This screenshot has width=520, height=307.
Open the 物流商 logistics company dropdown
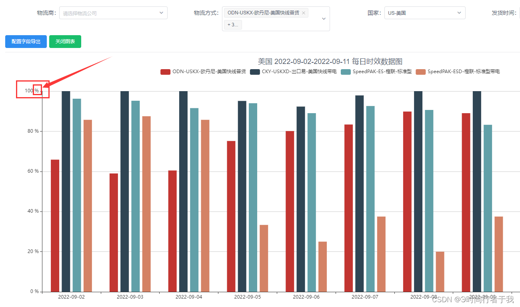click(113, 13)
